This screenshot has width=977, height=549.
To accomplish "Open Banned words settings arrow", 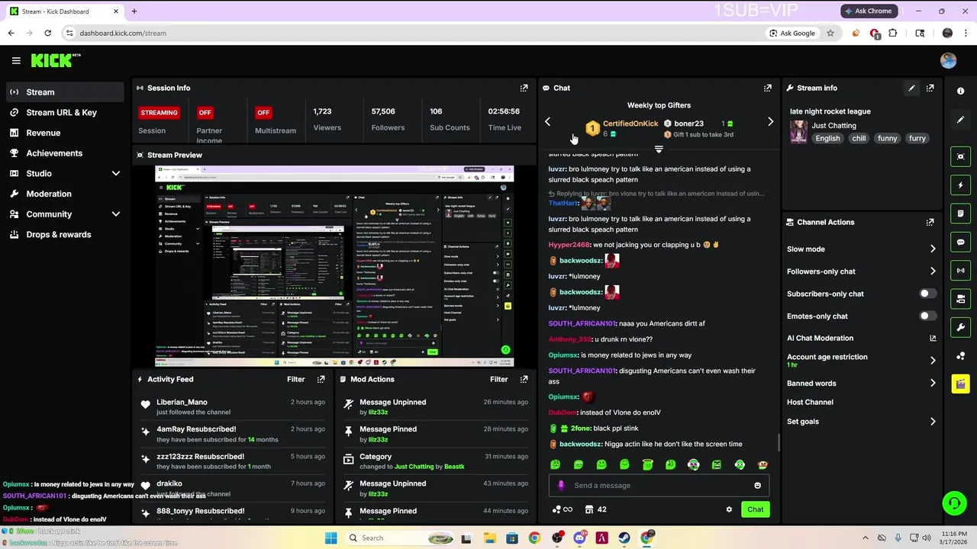I will pyautogui.click(x=932, y=384).
